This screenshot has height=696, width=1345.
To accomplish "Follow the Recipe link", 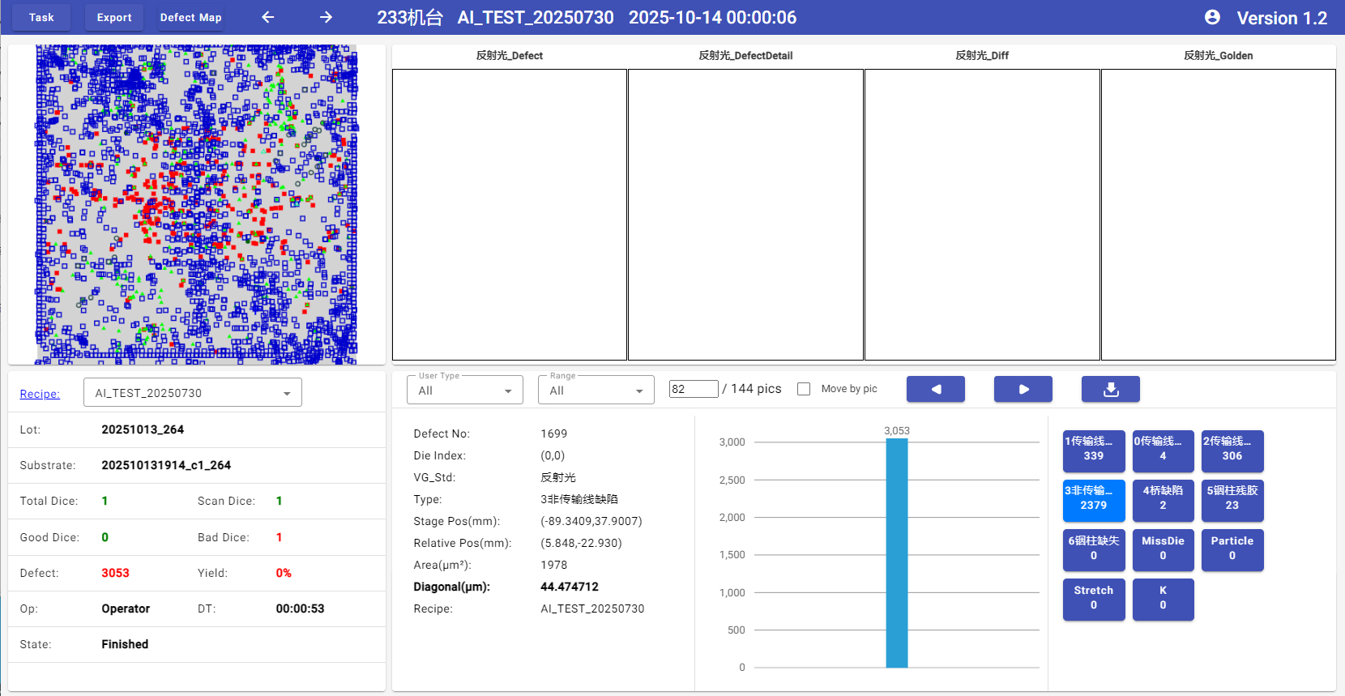I will click(x=40, y=394).
